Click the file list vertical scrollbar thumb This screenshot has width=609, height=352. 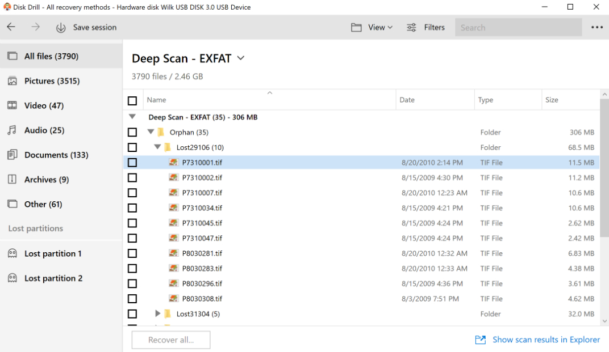(x=604, y=167)
